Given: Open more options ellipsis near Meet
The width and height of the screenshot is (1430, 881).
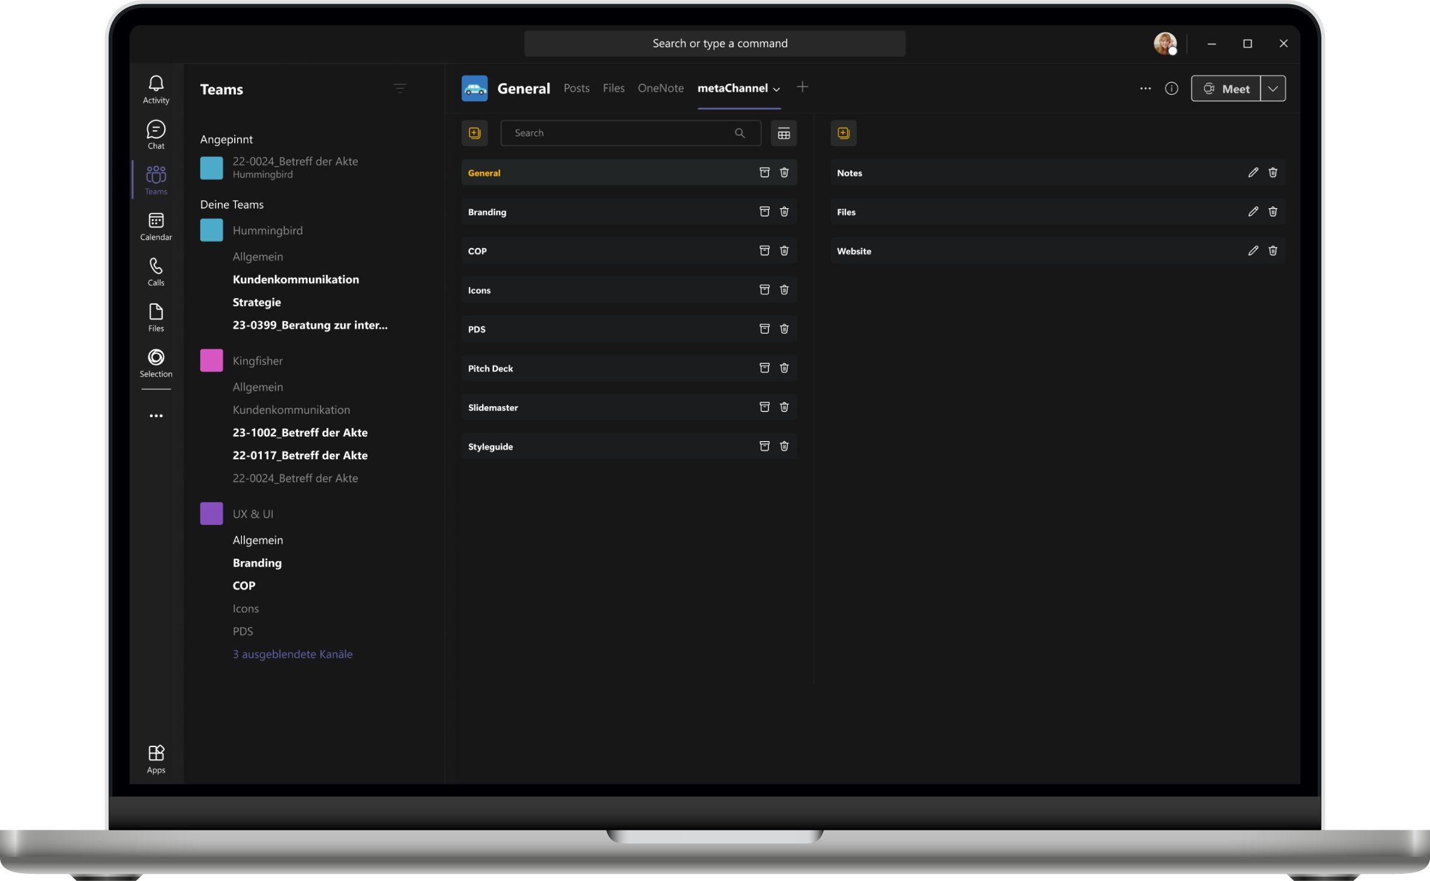Looking at the screenshot, I should [x=1145, y=89].
